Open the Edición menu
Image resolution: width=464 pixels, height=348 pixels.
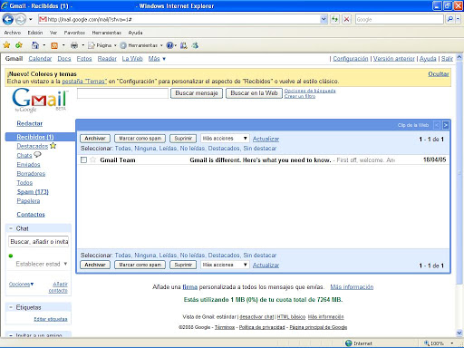pos(35,33)
